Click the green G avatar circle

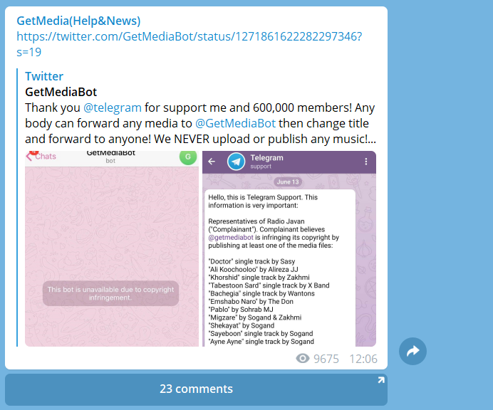[x=188, y=157]
